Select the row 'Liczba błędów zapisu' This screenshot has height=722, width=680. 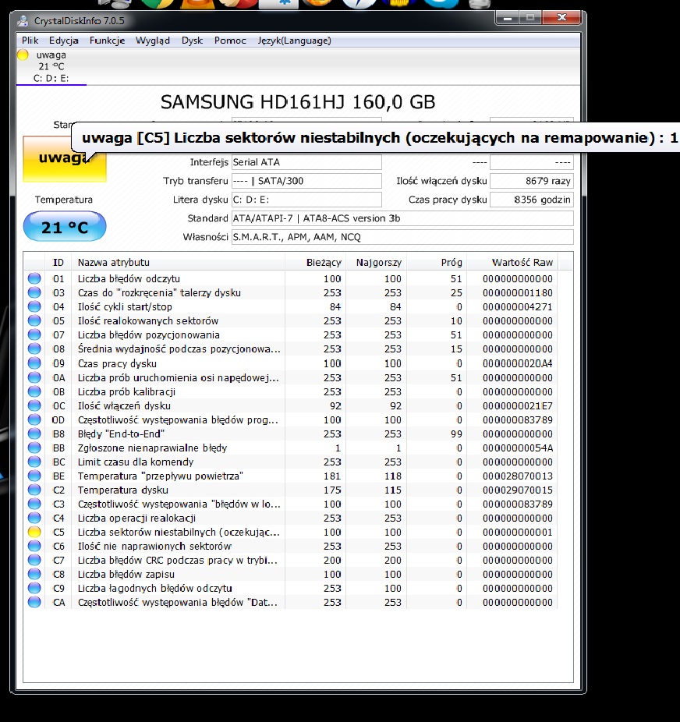pos(290,574)
